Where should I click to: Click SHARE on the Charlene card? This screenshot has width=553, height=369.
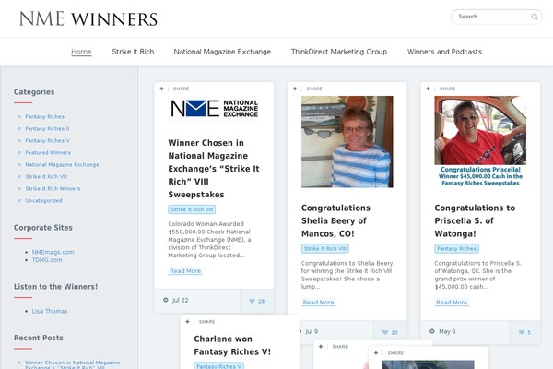[207, 322]
